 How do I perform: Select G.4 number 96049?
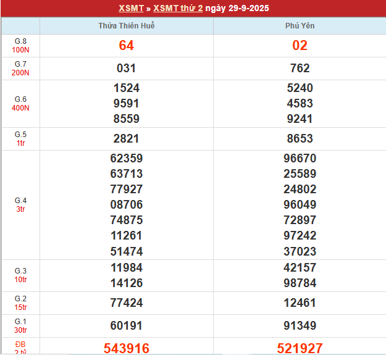click(x=300, y=205)
